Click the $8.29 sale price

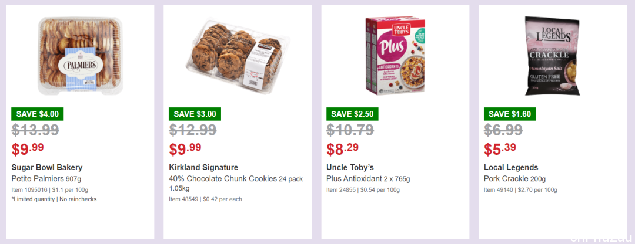[x=342, y=149]
